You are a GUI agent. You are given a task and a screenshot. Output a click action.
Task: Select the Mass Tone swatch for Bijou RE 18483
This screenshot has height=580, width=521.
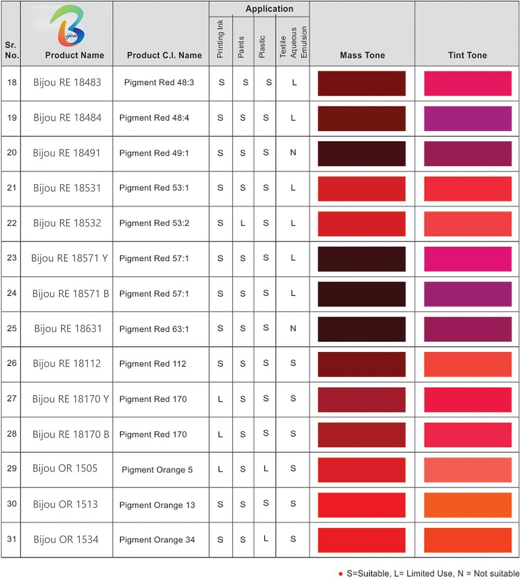click(x=362, y=83)
